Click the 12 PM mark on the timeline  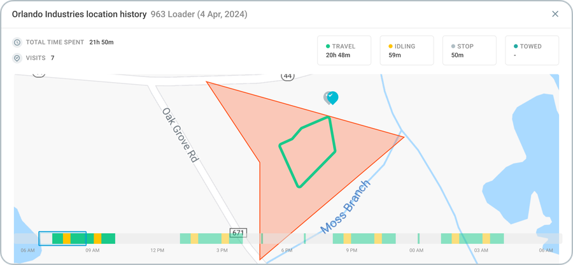tap(157, 250)
